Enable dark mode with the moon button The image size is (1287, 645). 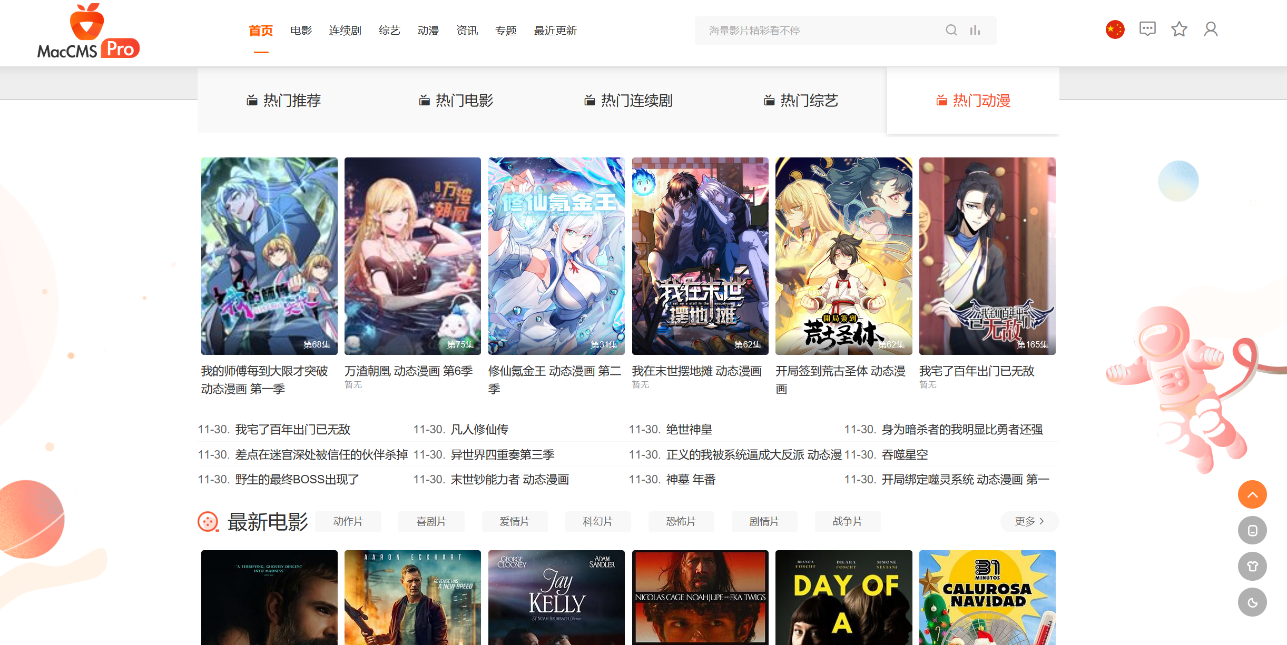[x=1252, y=602]
